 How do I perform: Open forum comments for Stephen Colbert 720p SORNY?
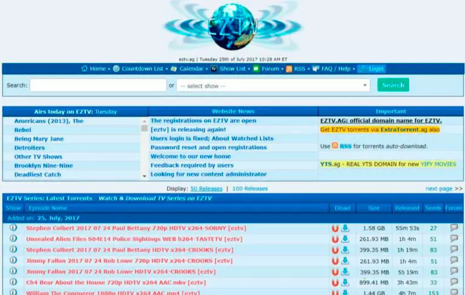(x=454, y=228)
